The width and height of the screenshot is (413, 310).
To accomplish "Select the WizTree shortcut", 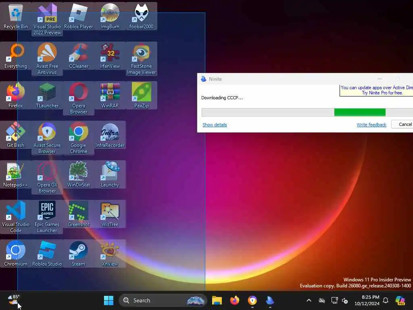I will click(110, 214).
